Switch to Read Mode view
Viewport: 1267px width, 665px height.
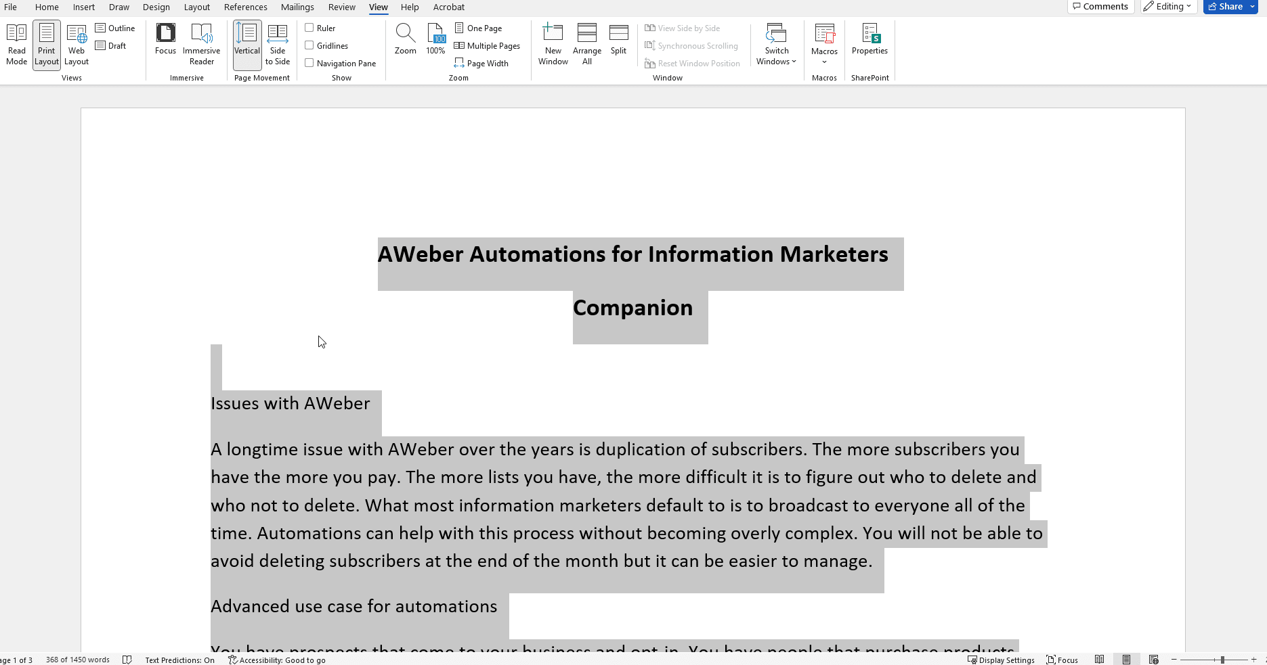pos(16,45)
